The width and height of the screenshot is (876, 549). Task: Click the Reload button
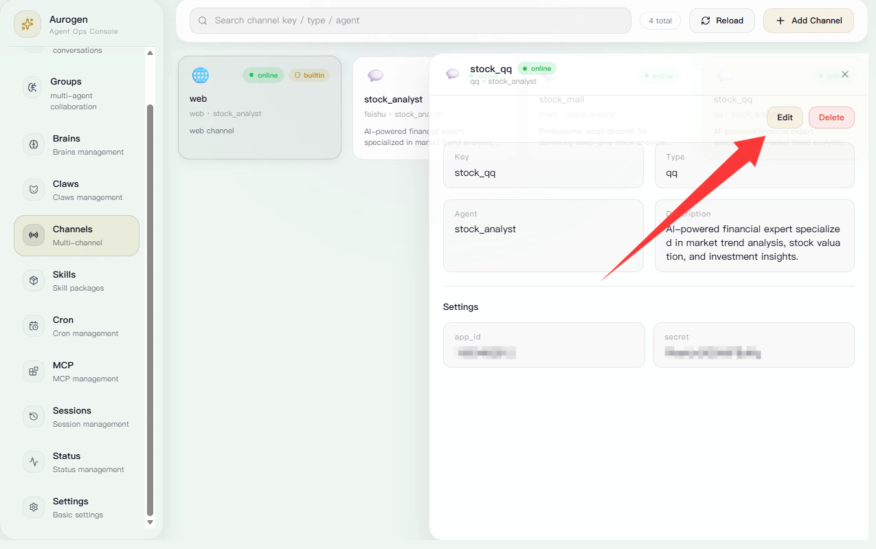pos(722,21)
